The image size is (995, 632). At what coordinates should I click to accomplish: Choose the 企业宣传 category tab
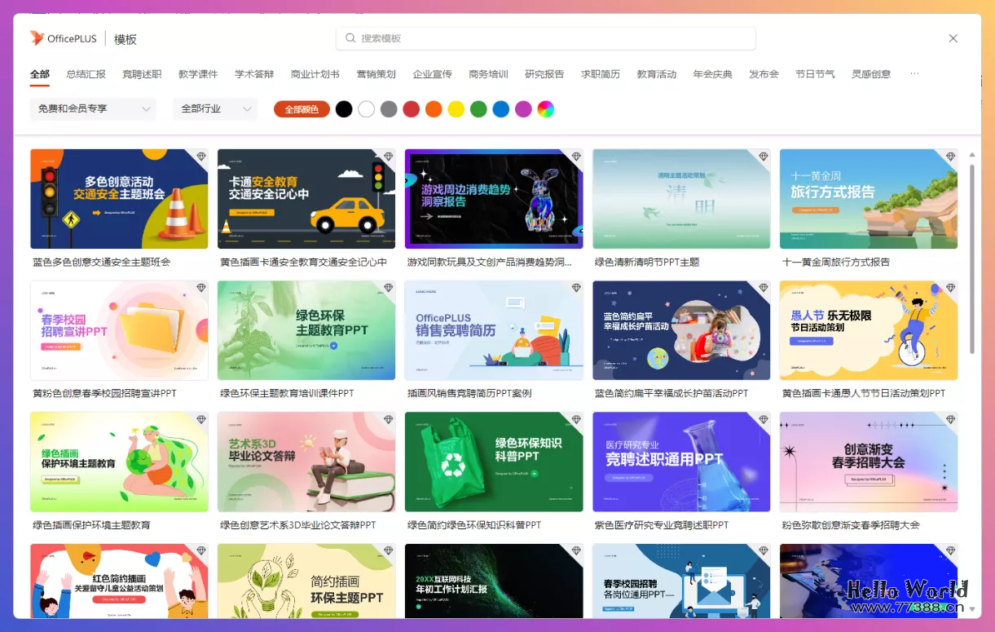coord(432,74)
